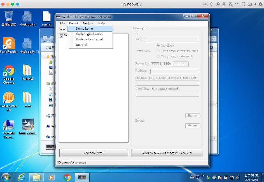
Task: Select Two players, simultaneously option
Action: point(158,56)
